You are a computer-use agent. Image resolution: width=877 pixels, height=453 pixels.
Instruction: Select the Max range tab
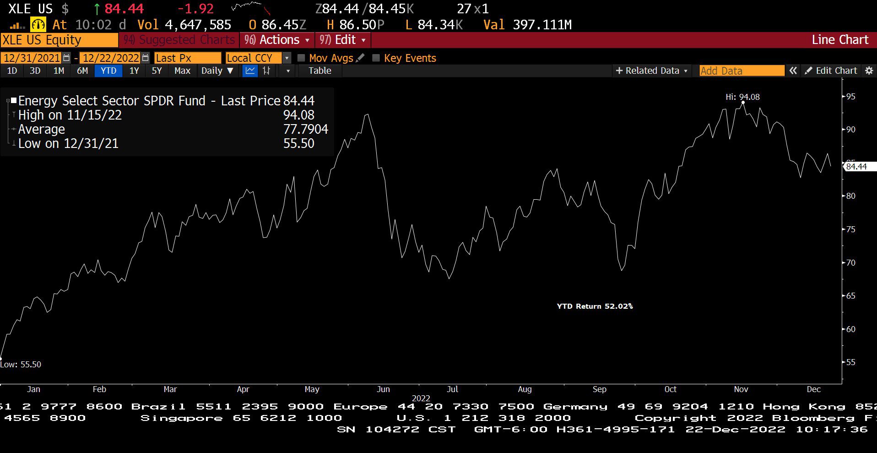point(182,71)
